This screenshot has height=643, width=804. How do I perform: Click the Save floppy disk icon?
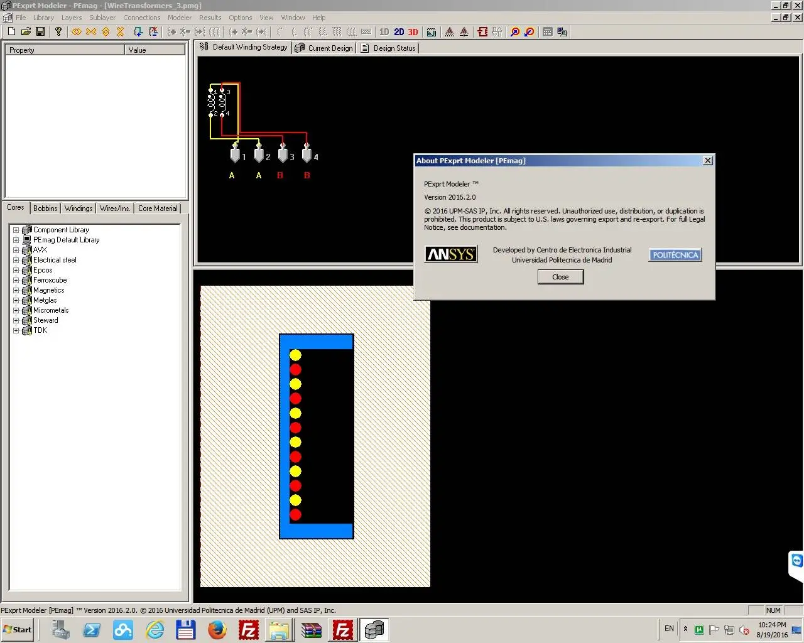[40, 31]
